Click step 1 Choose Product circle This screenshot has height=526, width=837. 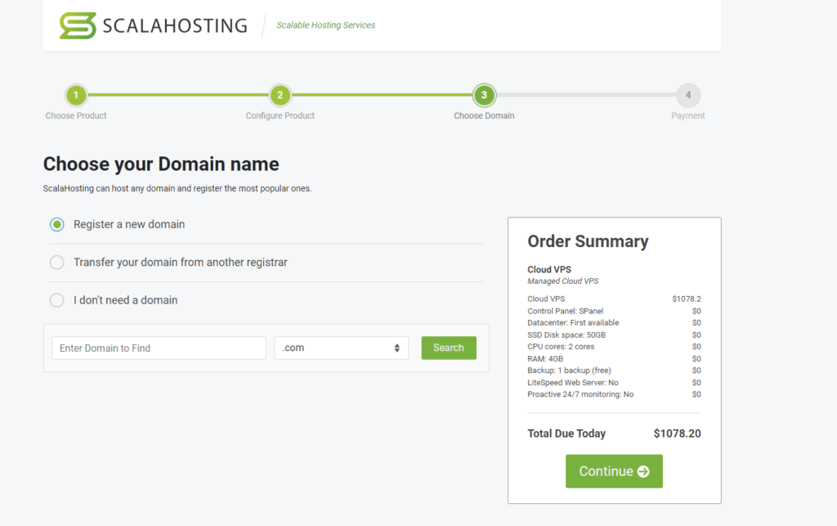click(x=76, y=95)
